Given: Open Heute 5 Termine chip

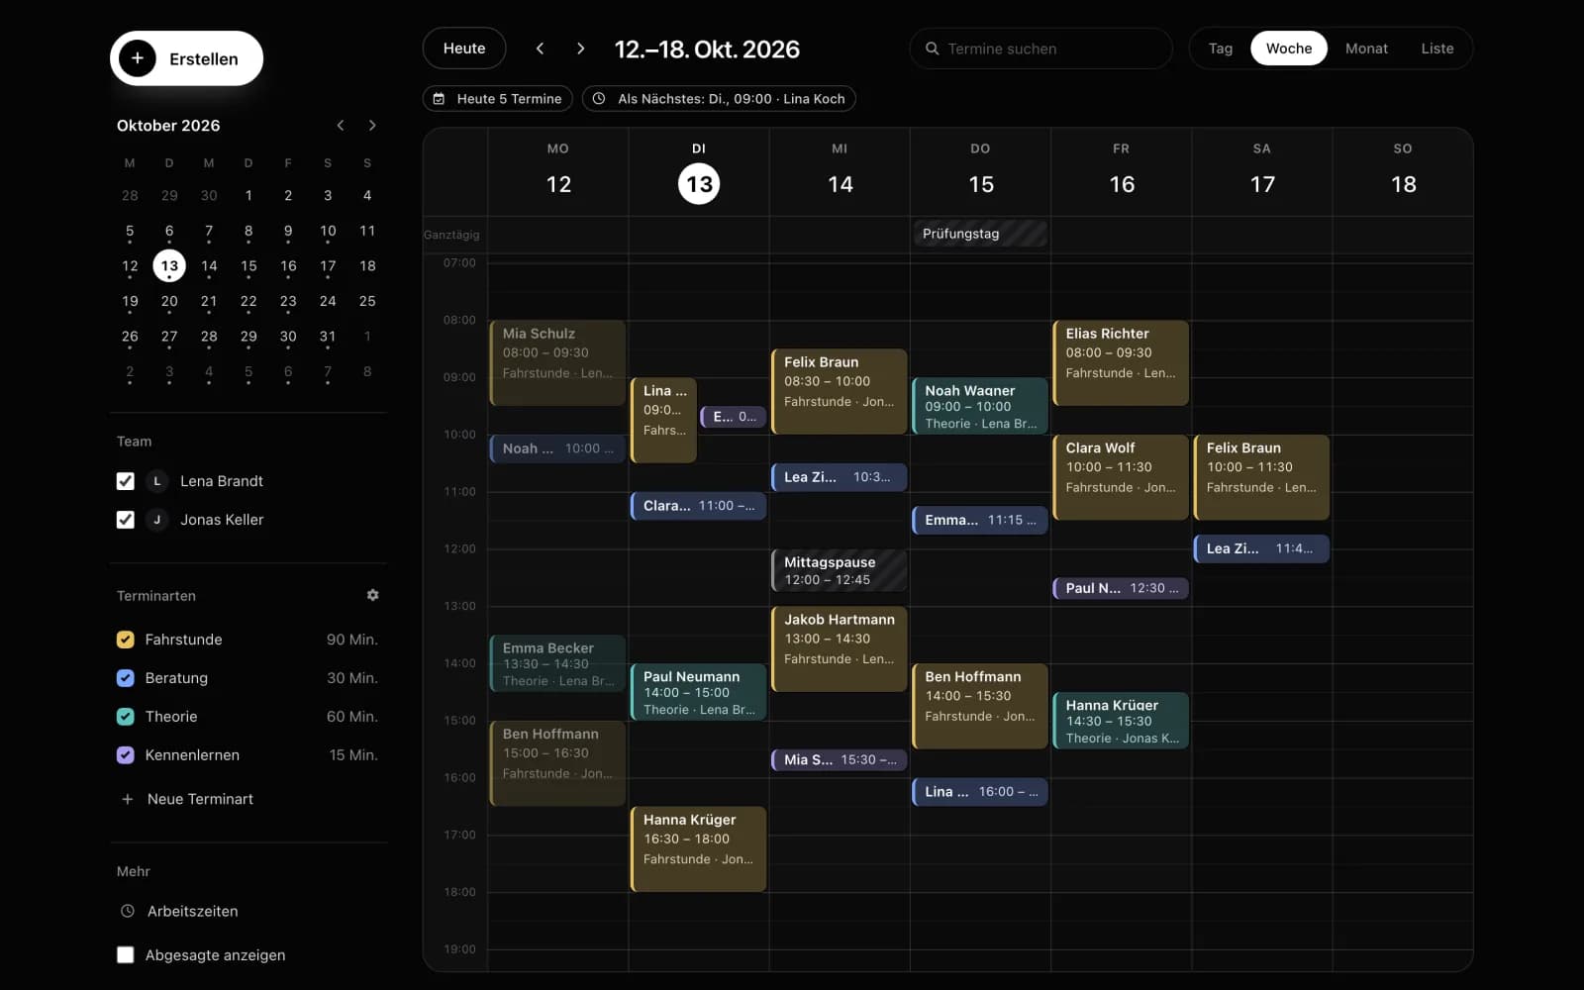Looking at the screenshot, I should pyautogui.click(x=497, y=99).
